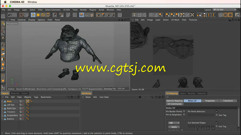Enable the UV Polygons mode cube icon

[x=81, y=15]
